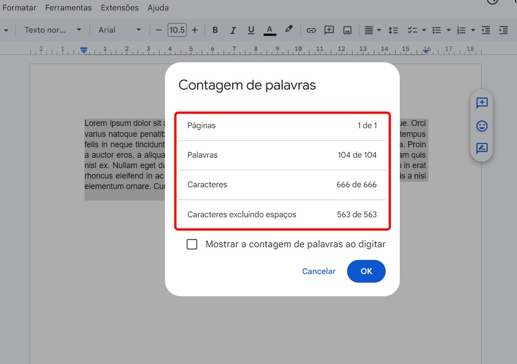Expand the checklist options arrow
This screenshot has height=364, width=517.
(x=424, y=30)
